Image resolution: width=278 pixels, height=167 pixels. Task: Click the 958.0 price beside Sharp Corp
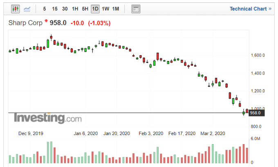pos(58,23)
